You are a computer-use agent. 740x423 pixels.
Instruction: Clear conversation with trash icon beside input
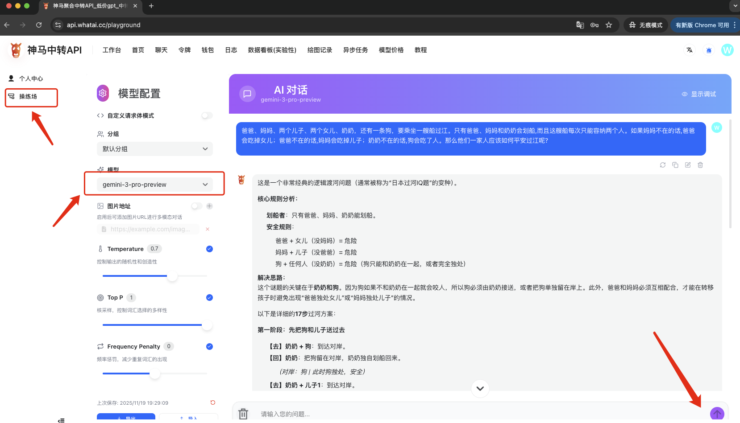tap(243, 414)
